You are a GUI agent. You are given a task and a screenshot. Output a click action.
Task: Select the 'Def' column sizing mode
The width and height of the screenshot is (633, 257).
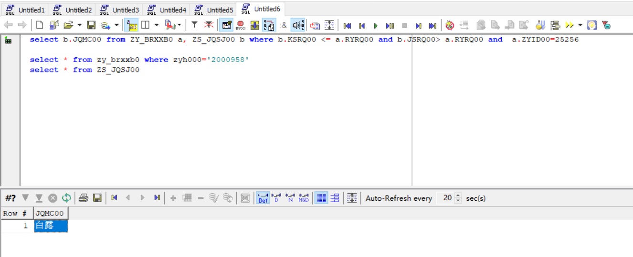263,198
